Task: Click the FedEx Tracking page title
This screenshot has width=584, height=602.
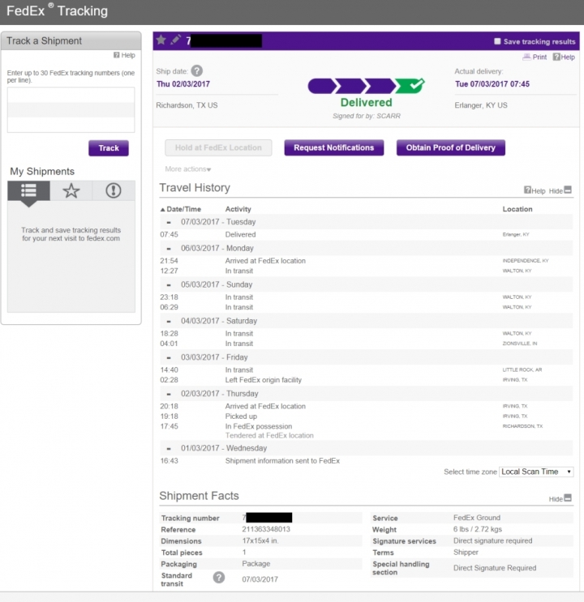Action: pyautogui.click(x=57, y=11)
